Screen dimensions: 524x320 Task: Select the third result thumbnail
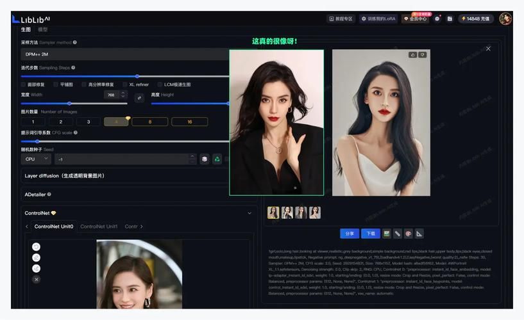click(301, 212)
